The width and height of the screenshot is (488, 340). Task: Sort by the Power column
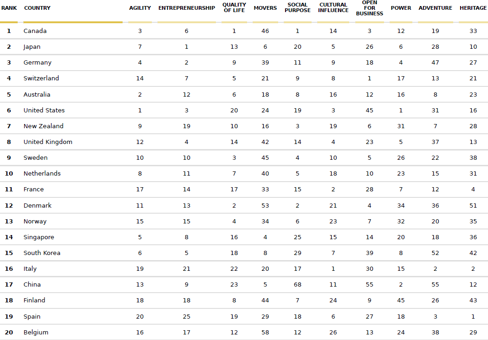[x=401, y=8]
